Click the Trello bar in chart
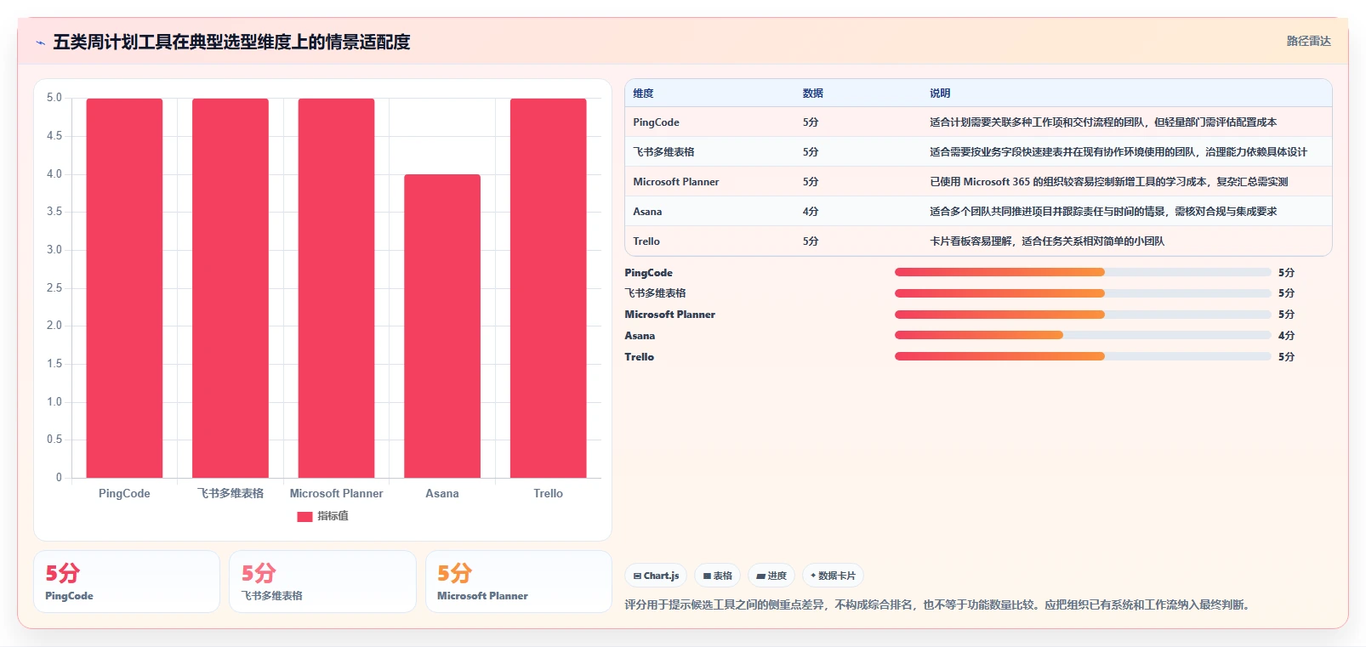This screenshot has width=1366, height=647. click(549, 288)
